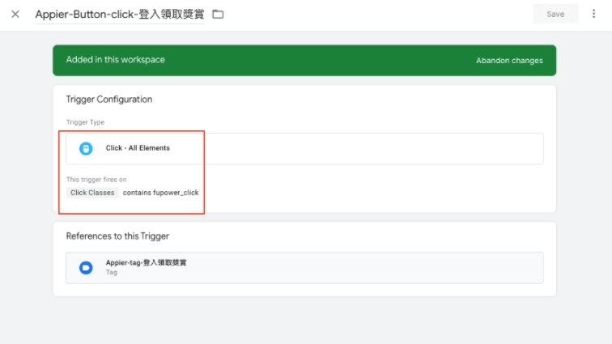Click the blue Click trigger type icon
Screen dimensions: 612x344
[x=86, y=149]
